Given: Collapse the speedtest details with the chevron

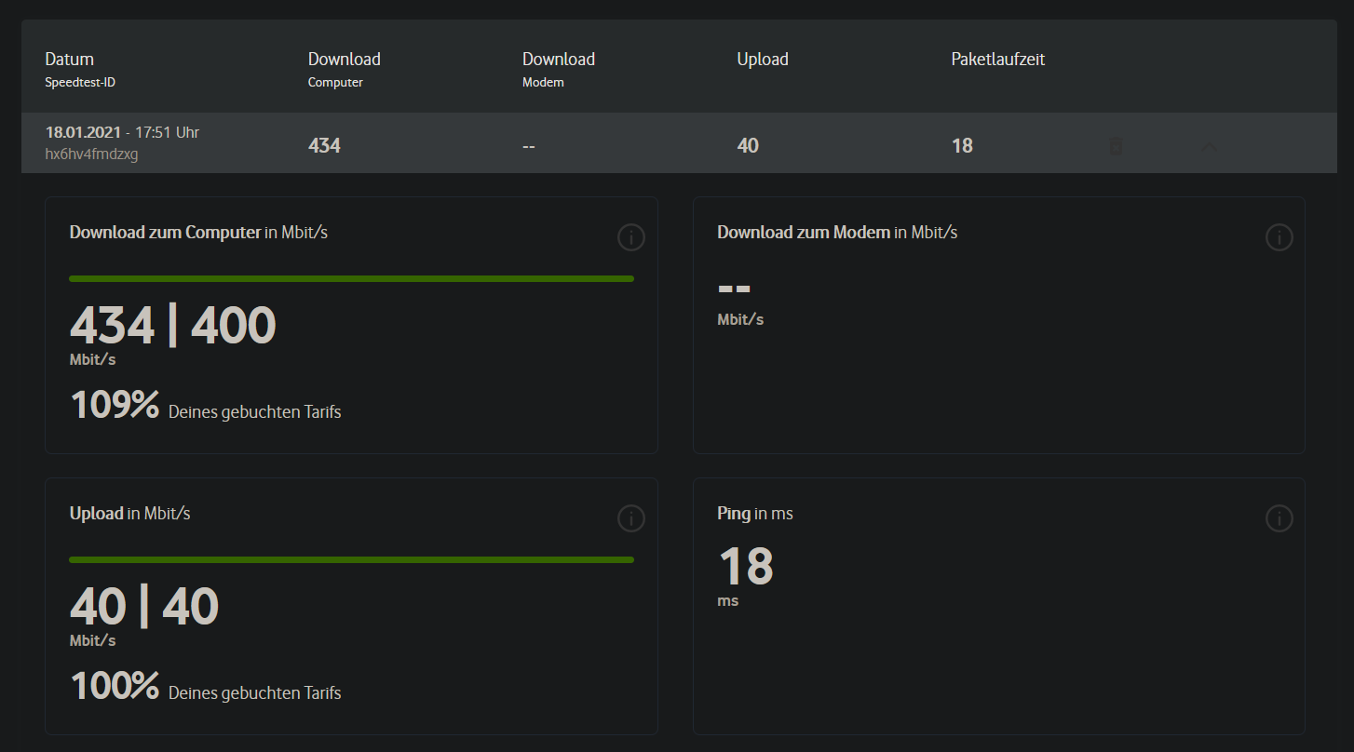Looking at the screenshot, I should pos(1210,146).
